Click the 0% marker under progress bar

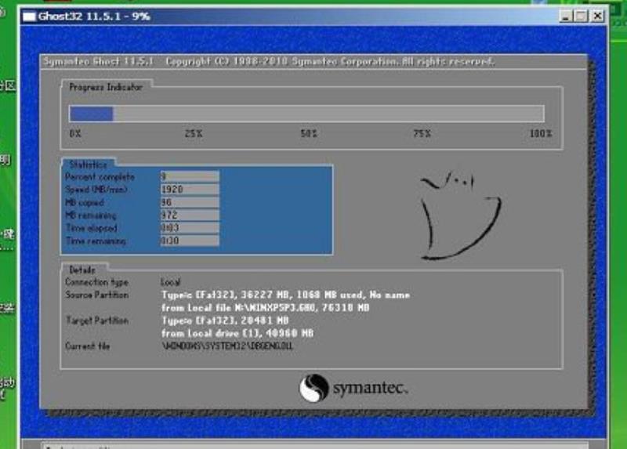click(x=75, y=133)
